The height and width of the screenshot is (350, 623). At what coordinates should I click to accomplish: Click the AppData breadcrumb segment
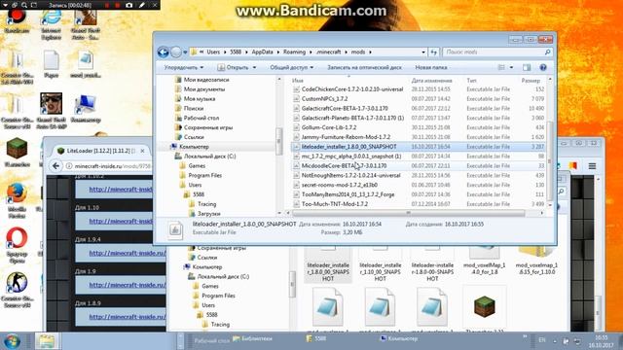pyautogui.click(x=262, y=52)
